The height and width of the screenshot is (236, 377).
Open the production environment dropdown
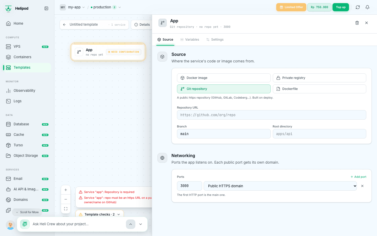pos(106,7)
